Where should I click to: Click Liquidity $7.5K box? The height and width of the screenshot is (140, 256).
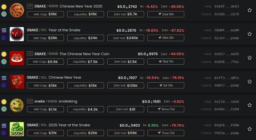[85, 62]
